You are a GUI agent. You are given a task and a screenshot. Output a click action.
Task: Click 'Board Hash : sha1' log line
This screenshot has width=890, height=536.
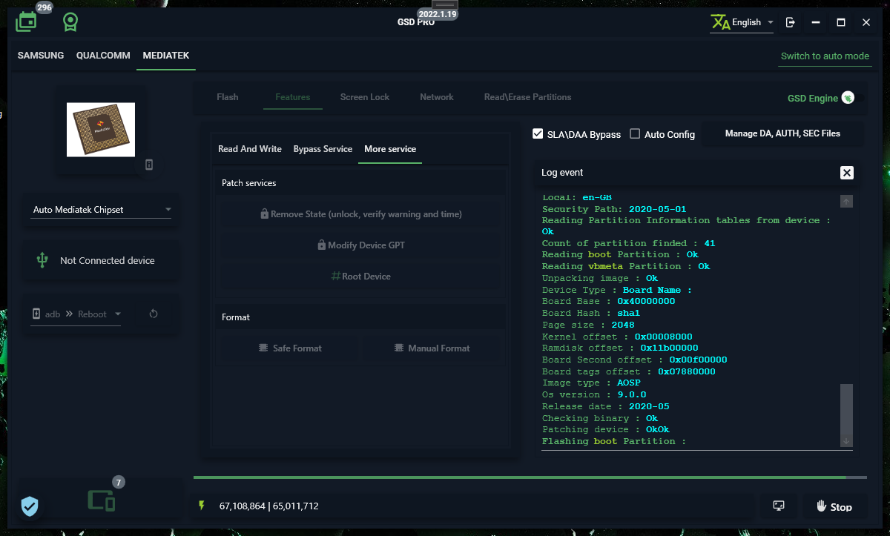click(x=591, y=314)
